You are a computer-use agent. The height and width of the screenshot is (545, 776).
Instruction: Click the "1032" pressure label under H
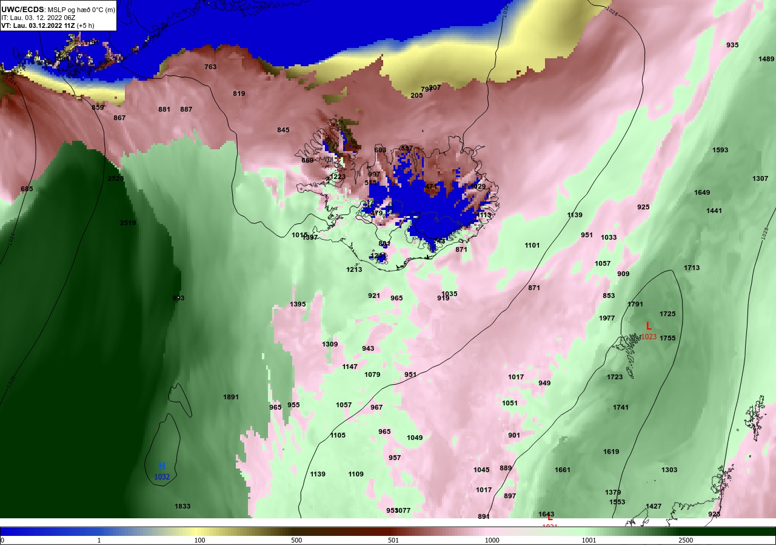162,477
